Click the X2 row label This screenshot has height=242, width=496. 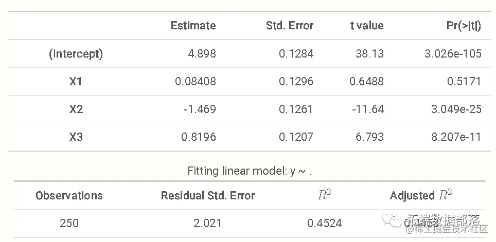tap(76, 109)
